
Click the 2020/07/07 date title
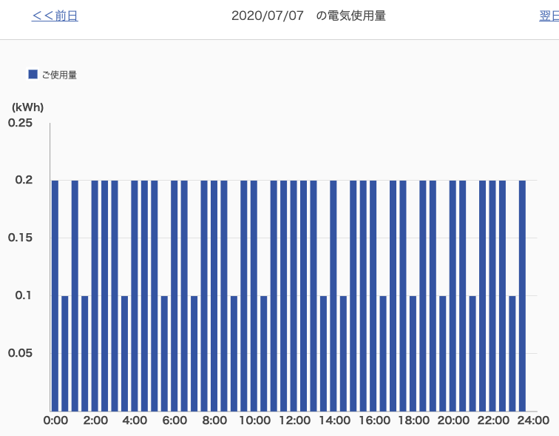(267, 16)
